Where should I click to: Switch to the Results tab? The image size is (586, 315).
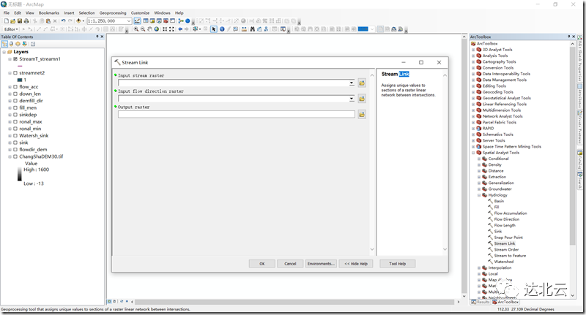(481, 302)
